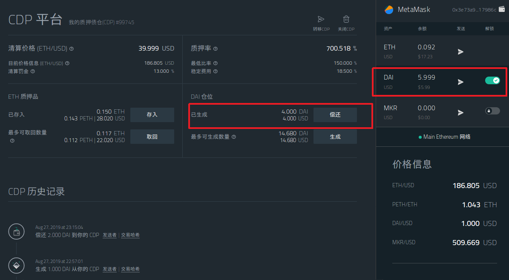Click the 0.150 ETH deposited value
Viewport: 509px width, 280px height.
[x=110, y=111]
